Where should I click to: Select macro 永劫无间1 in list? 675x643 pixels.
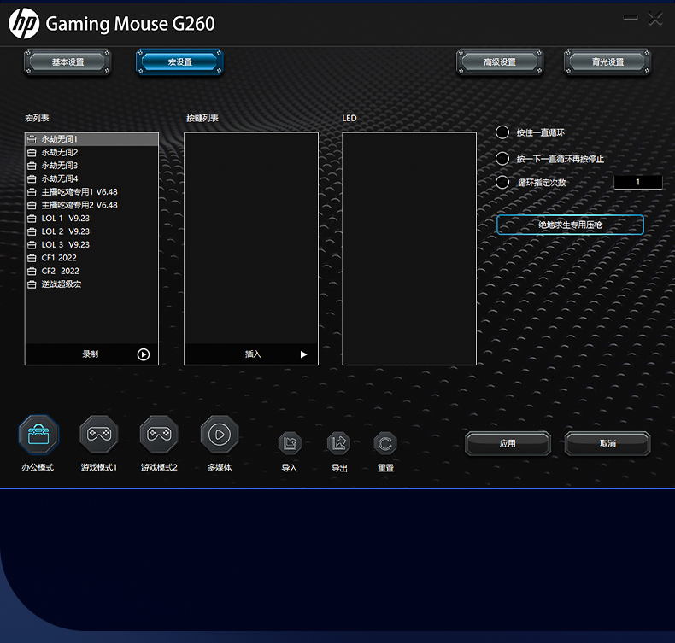(x=91, y=139)
